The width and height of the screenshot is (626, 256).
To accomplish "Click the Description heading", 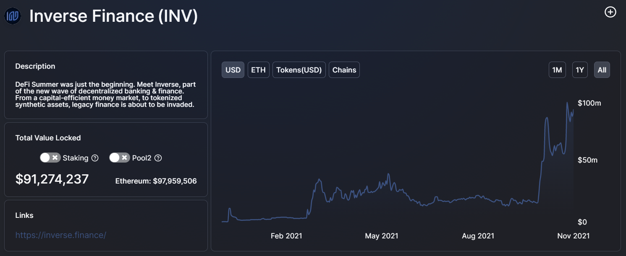I will tap(35, 66).
